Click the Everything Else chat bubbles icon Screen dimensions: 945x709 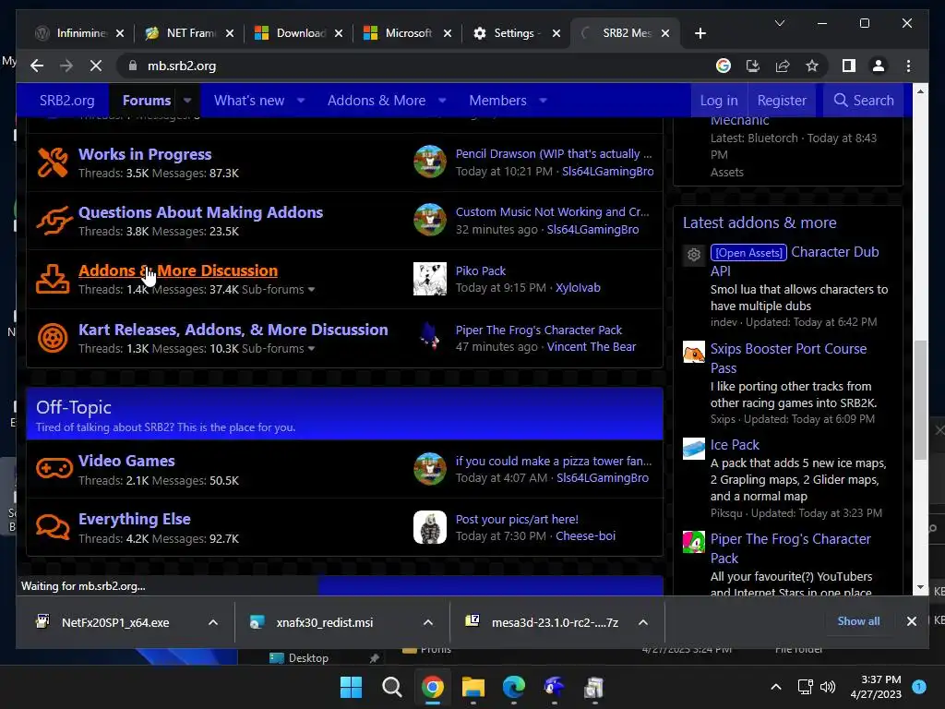[x=53, y=527]
